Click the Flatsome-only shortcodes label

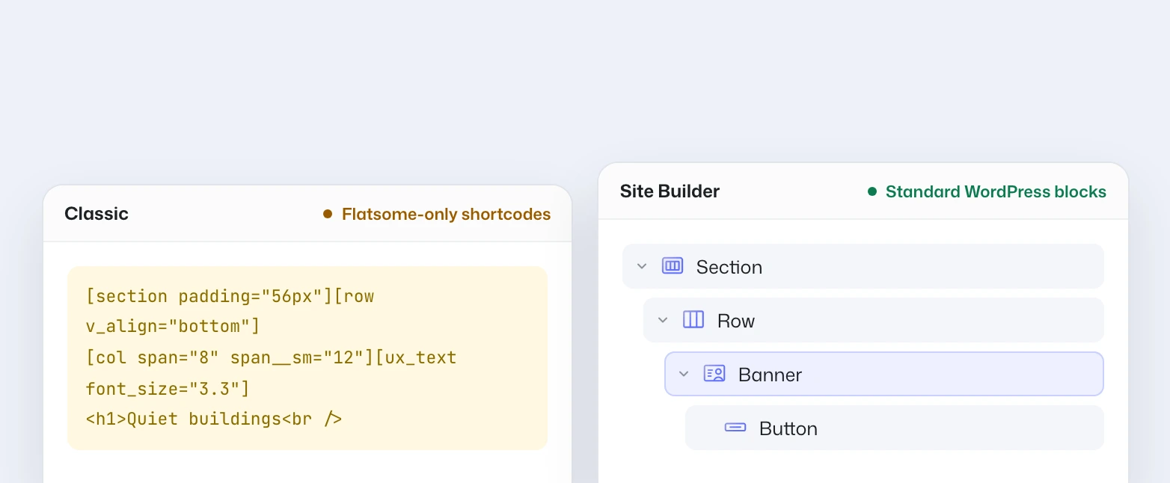click(x=446, y=215)
